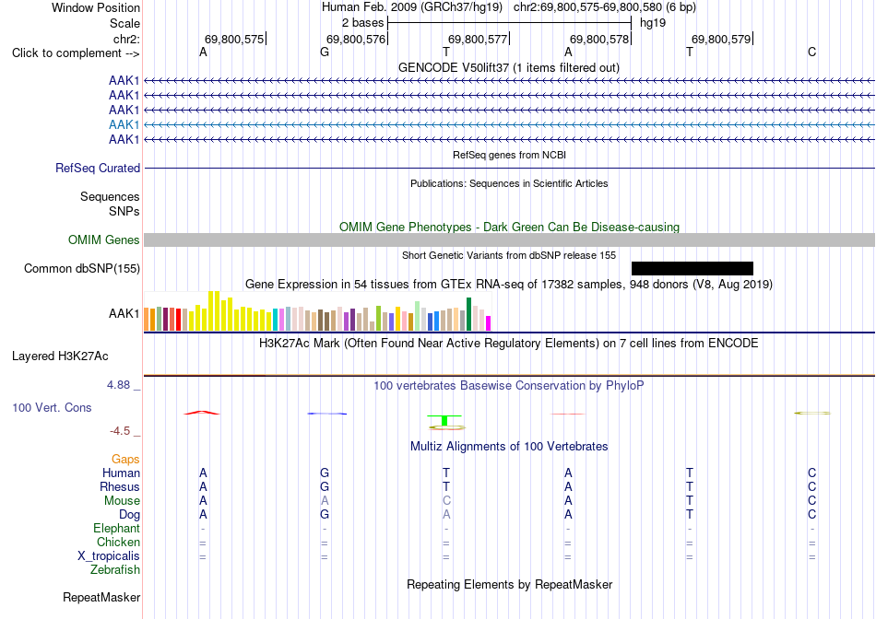876x619 pixels.
Task: Click the 'Human' alignment row label
Action: click(121, 473)
